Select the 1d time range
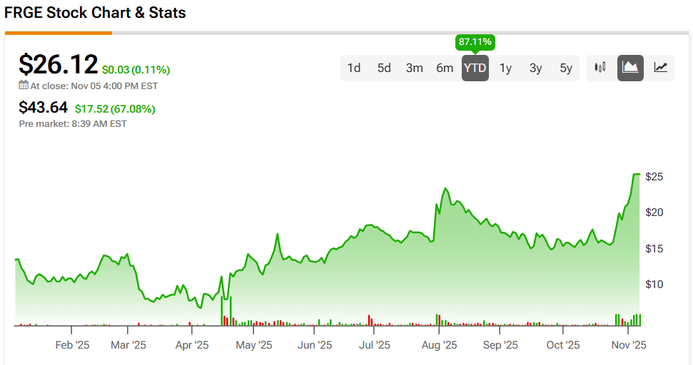The height and width of the screenshot is (365, 693). point(353,68)
